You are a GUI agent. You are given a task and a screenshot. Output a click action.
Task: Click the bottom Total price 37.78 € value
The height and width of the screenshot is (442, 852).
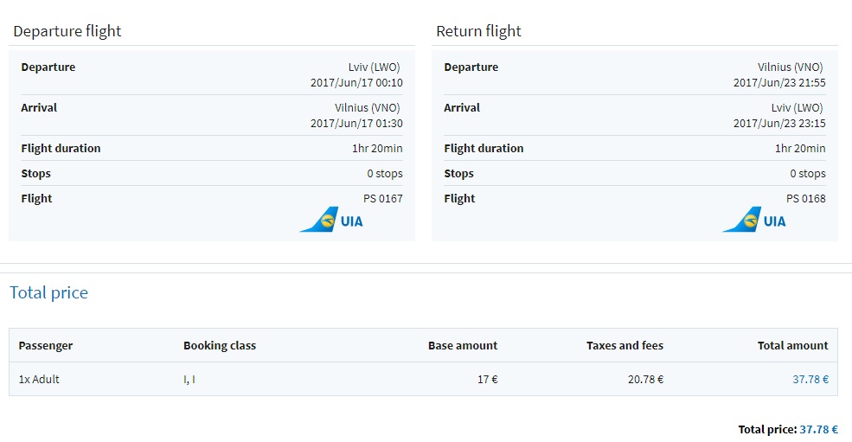[819, 430]
